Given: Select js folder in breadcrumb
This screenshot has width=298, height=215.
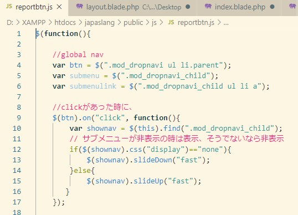Looking at the screenshot, I should [x=154, y=23].
